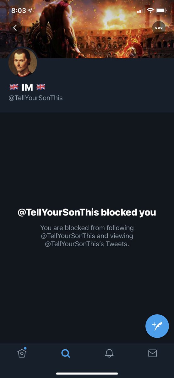The width and height of the screenshot is (174, 378).
Task: Tap the '@TellYourSonThis blocked you' heading
Action: [x=87, y=212]
